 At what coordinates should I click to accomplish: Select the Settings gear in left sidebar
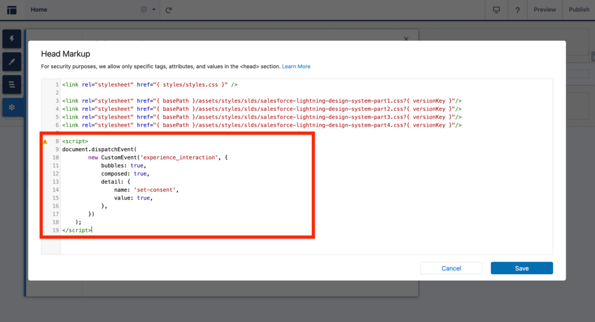pos(12,108)
